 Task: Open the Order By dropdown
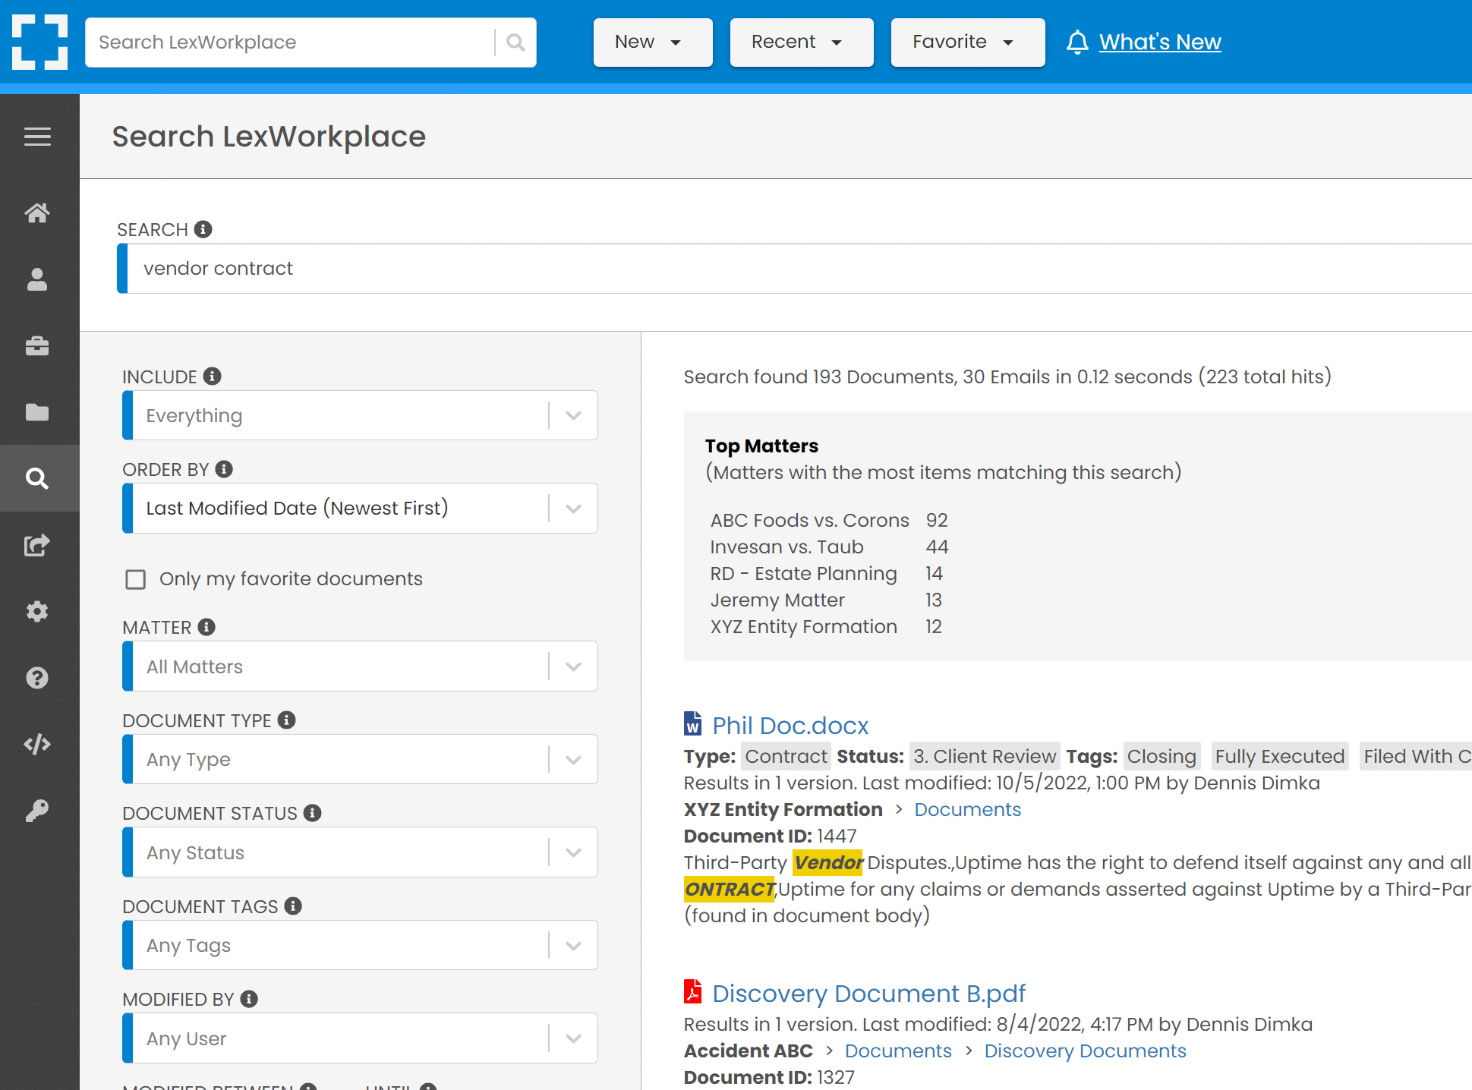[360, 508]
